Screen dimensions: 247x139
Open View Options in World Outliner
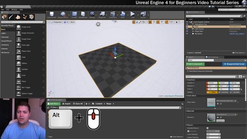(x=239, y=53)
